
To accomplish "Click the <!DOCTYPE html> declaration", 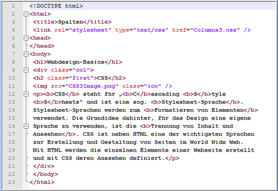I will point(56,6).
